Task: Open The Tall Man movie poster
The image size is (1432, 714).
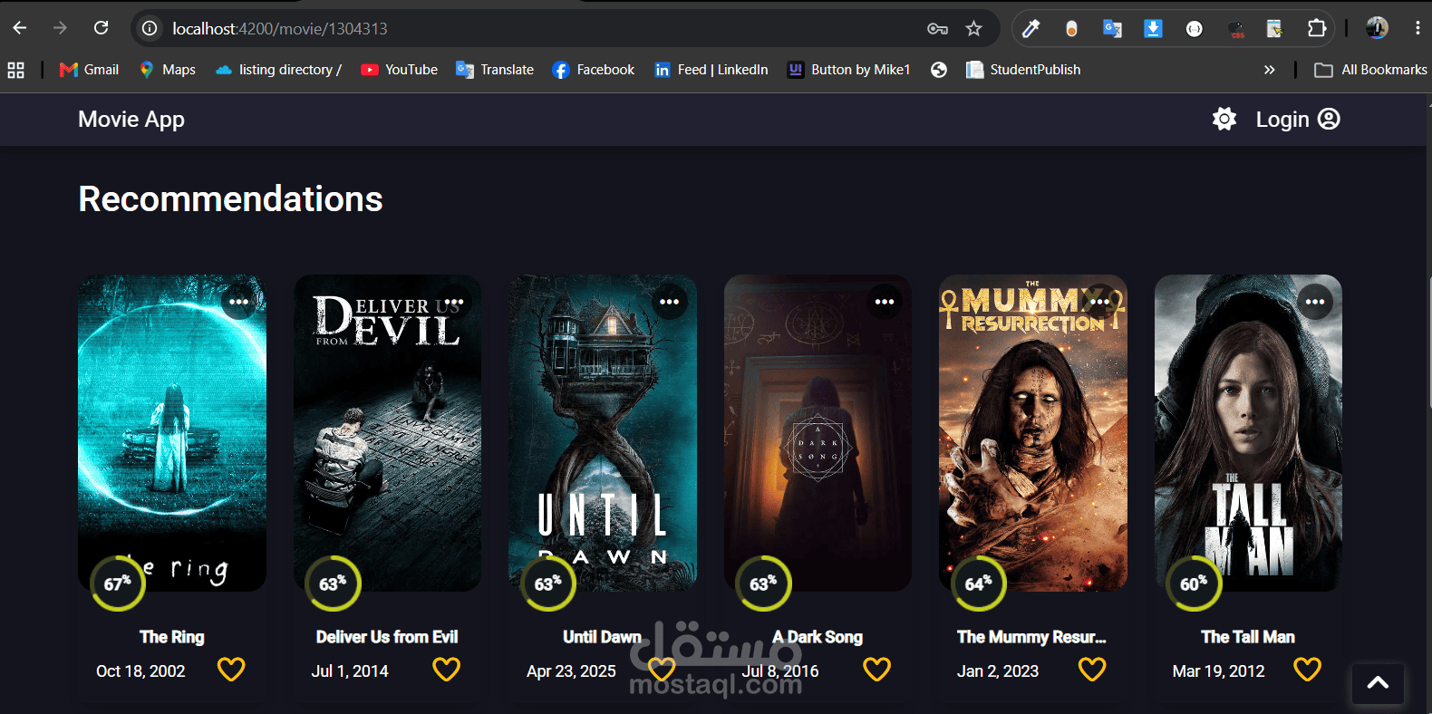Action: click(x=1248, y=433)
